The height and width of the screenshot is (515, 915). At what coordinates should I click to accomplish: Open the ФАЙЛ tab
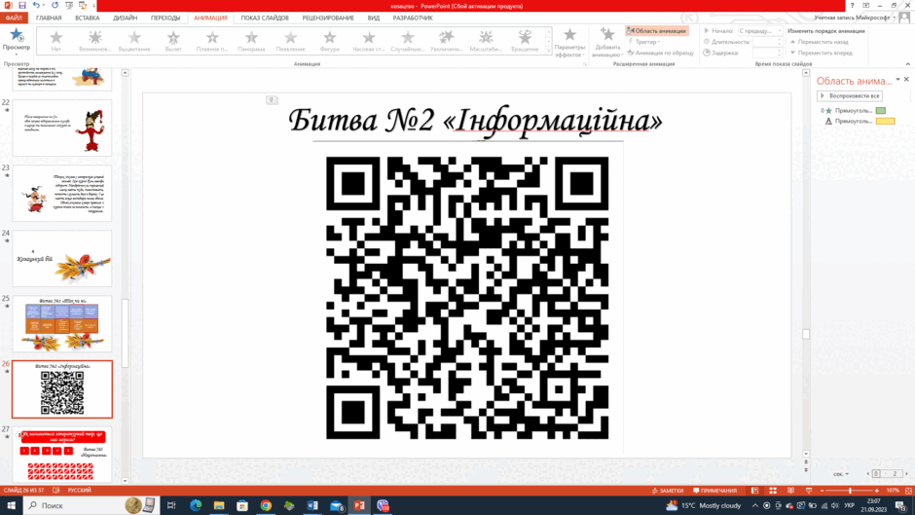[x=14, y=18]
